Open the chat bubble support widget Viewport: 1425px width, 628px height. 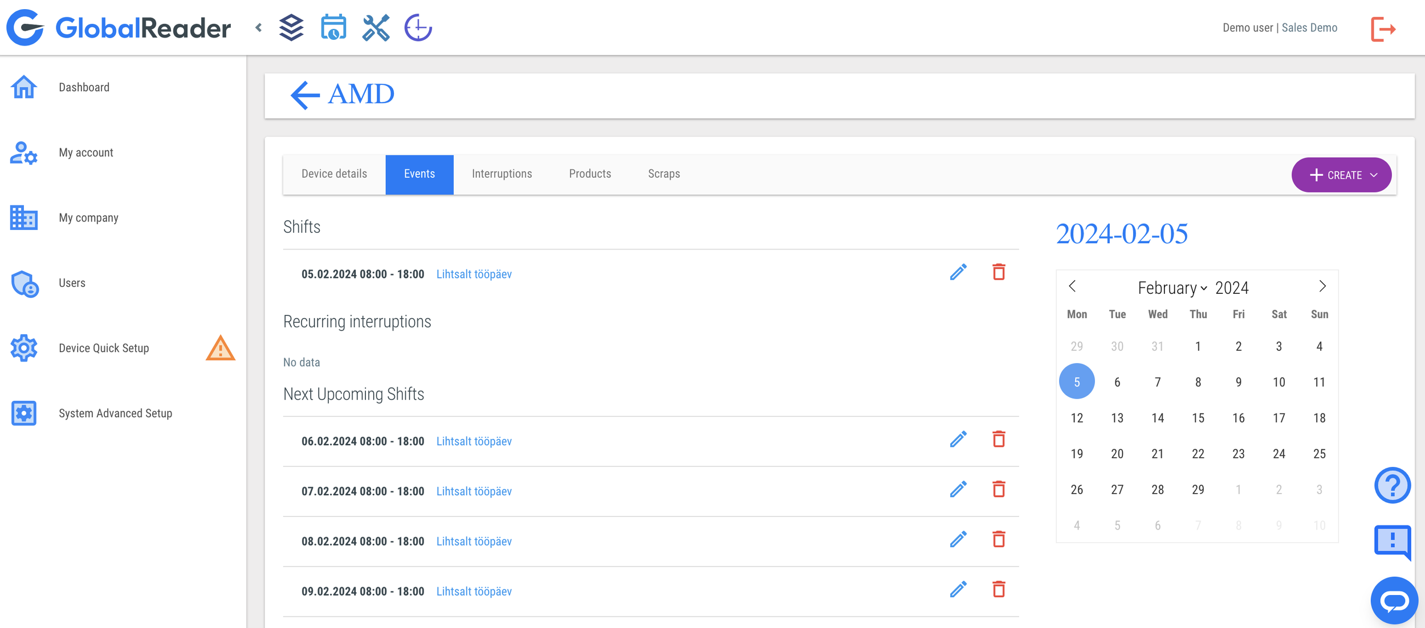click(x=1394, y=600)
